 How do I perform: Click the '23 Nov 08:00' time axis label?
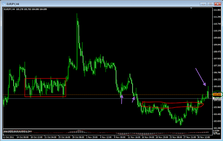click(x=176, y=137)
